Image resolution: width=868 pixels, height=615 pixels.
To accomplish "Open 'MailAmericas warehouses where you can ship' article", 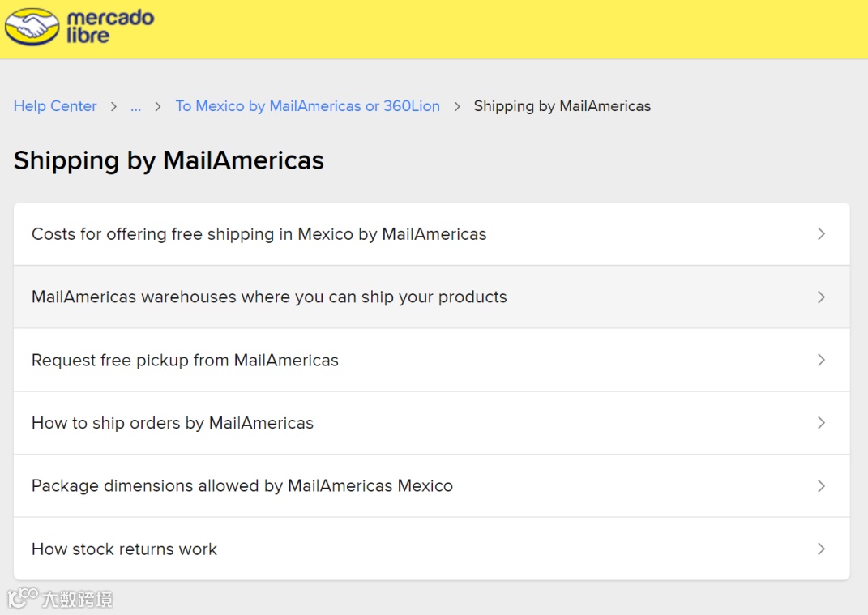I will click(269, 297).
